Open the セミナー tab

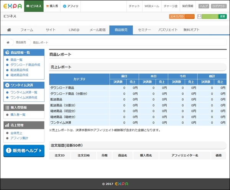click(145, 30)
